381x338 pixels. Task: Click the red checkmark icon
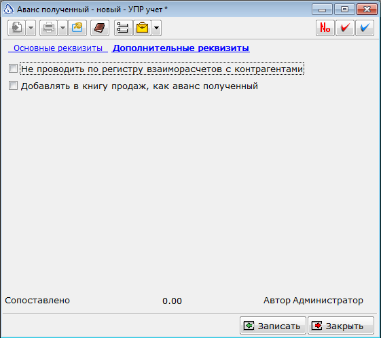[x=345, y=28]
